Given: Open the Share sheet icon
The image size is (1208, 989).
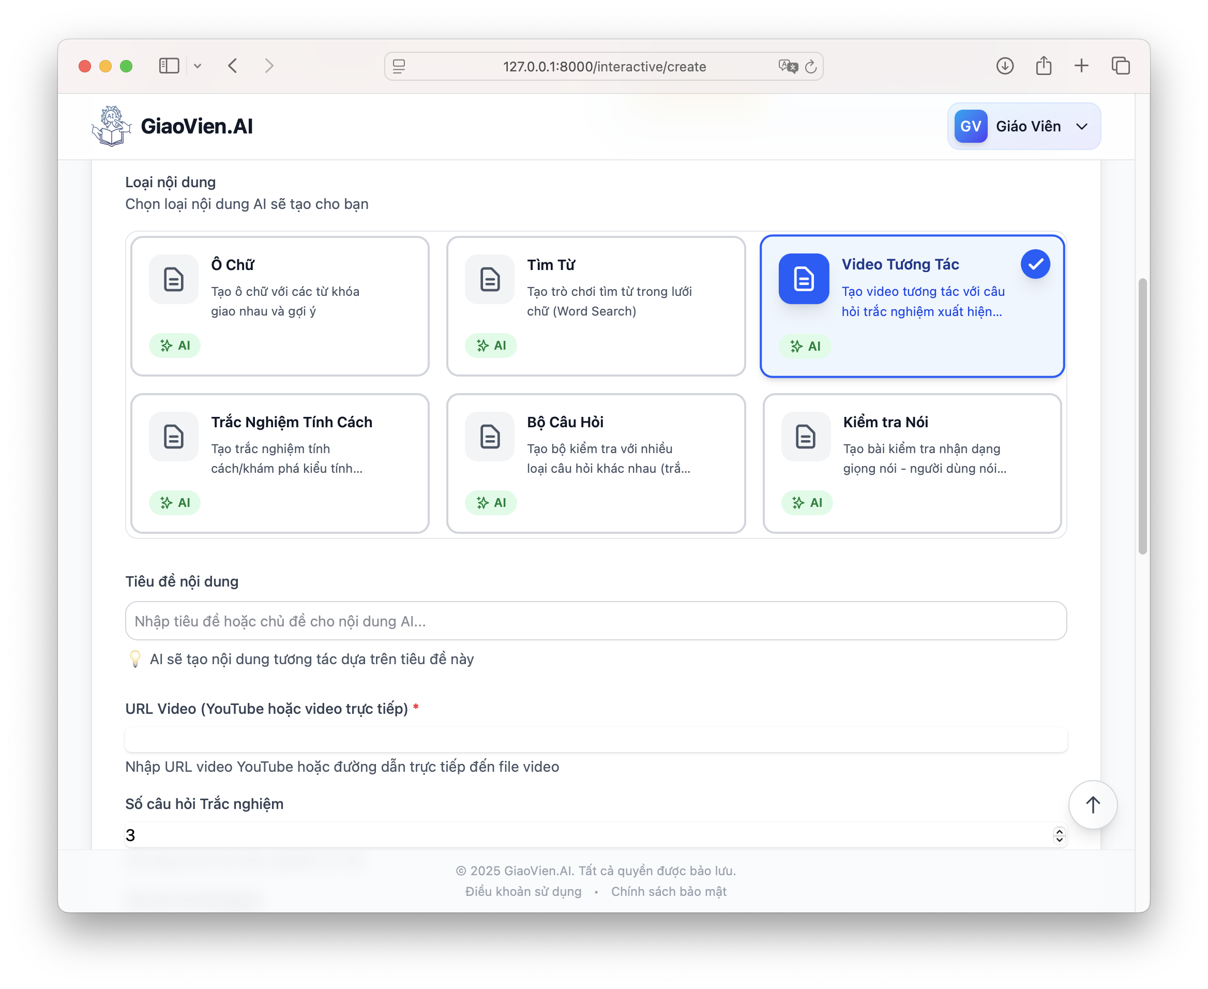Looking at the screenshot, I should [1044, 66].
